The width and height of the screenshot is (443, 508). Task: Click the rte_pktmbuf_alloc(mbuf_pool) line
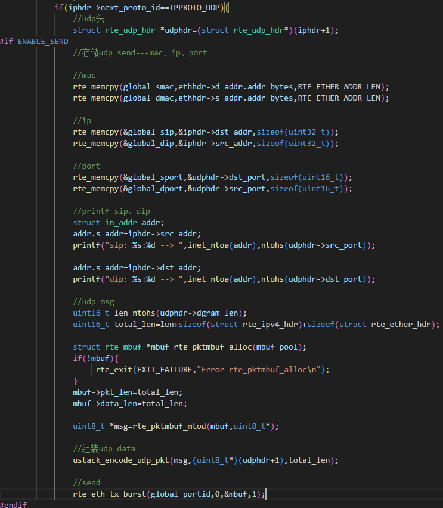(190, 347)
